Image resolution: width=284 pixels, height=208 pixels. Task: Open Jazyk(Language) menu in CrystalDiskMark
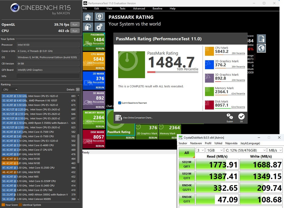pos(250,143)
